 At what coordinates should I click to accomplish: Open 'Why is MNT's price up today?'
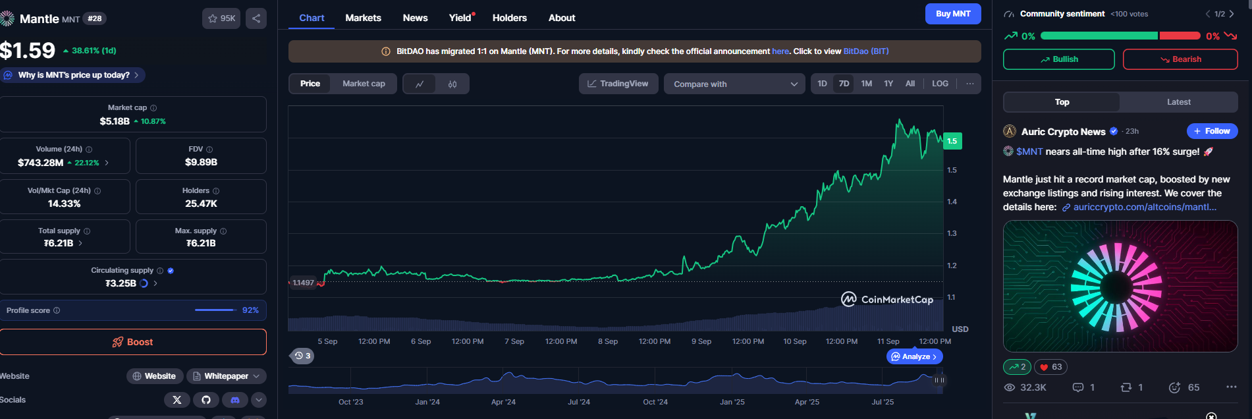pyautogui.click(x=72, y=75)
